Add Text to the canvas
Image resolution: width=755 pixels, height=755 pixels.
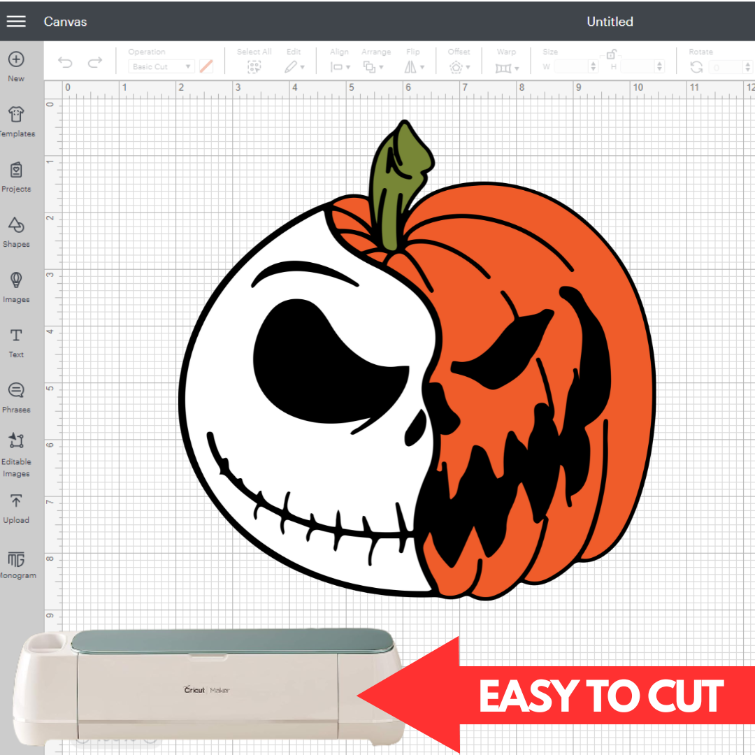16,343
